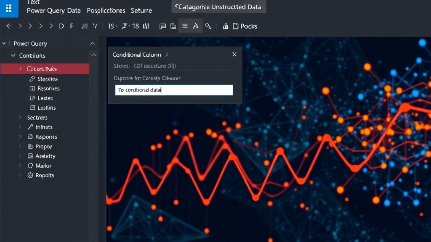Click the F toolbar button
Viewport: 431px width, 242px height.
(72, 26)
